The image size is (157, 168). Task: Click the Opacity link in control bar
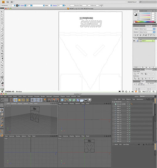coord(55,5)
